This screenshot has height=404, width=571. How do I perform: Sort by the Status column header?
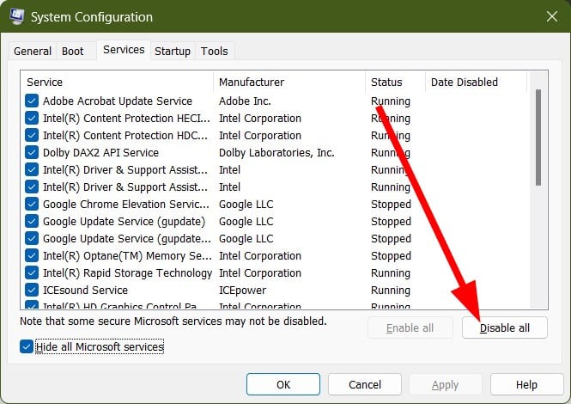pos(396,82)
